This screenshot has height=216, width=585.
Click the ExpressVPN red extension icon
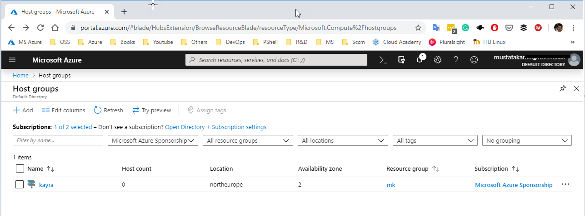pos(538,28)
